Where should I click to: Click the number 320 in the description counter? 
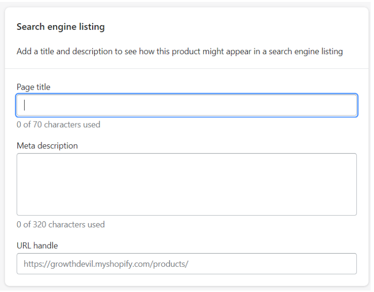tap(39, 225)
